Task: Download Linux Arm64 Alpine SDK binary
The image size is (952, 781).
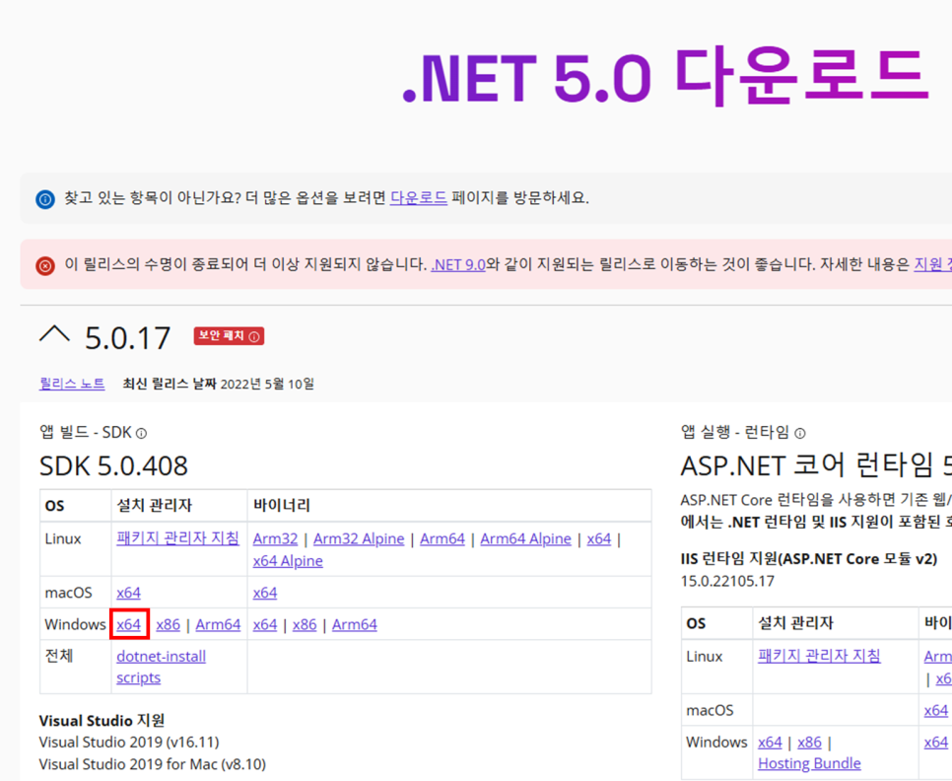Action: 525,538
